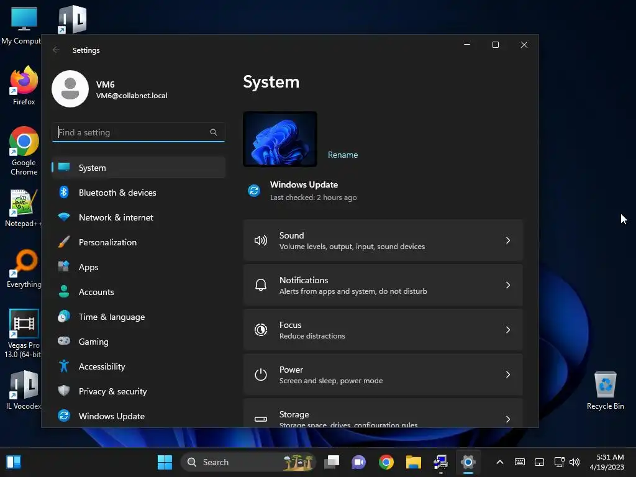Screen dimensions: 636x477
Task: Click the Accessibility person icon
Action: [x=64, y=366]
